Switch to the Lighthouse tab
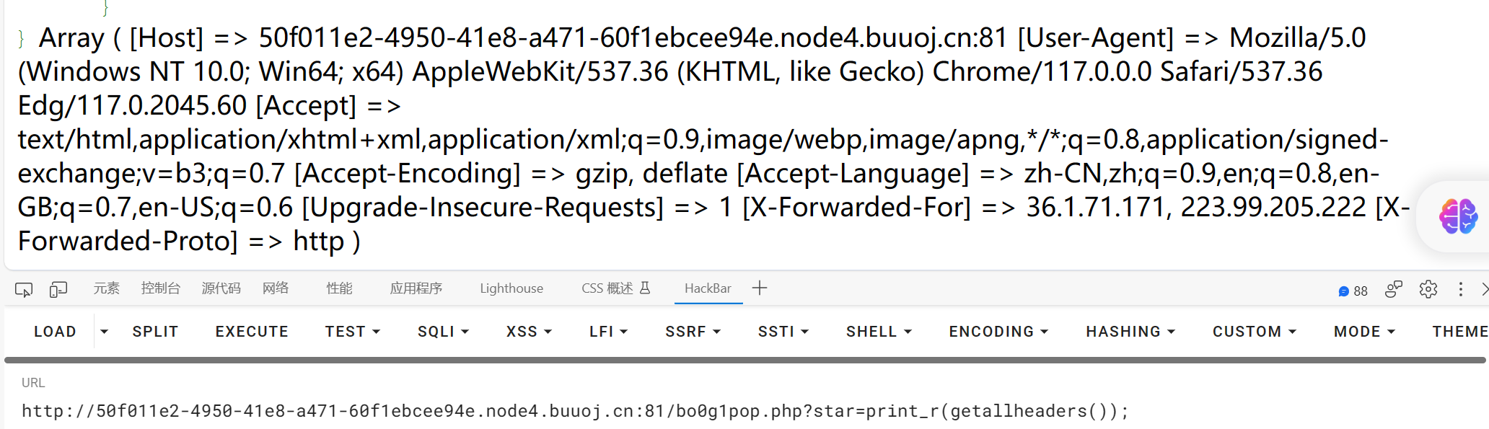Viewport: 1489px width, 429px height. pos(511,288)
